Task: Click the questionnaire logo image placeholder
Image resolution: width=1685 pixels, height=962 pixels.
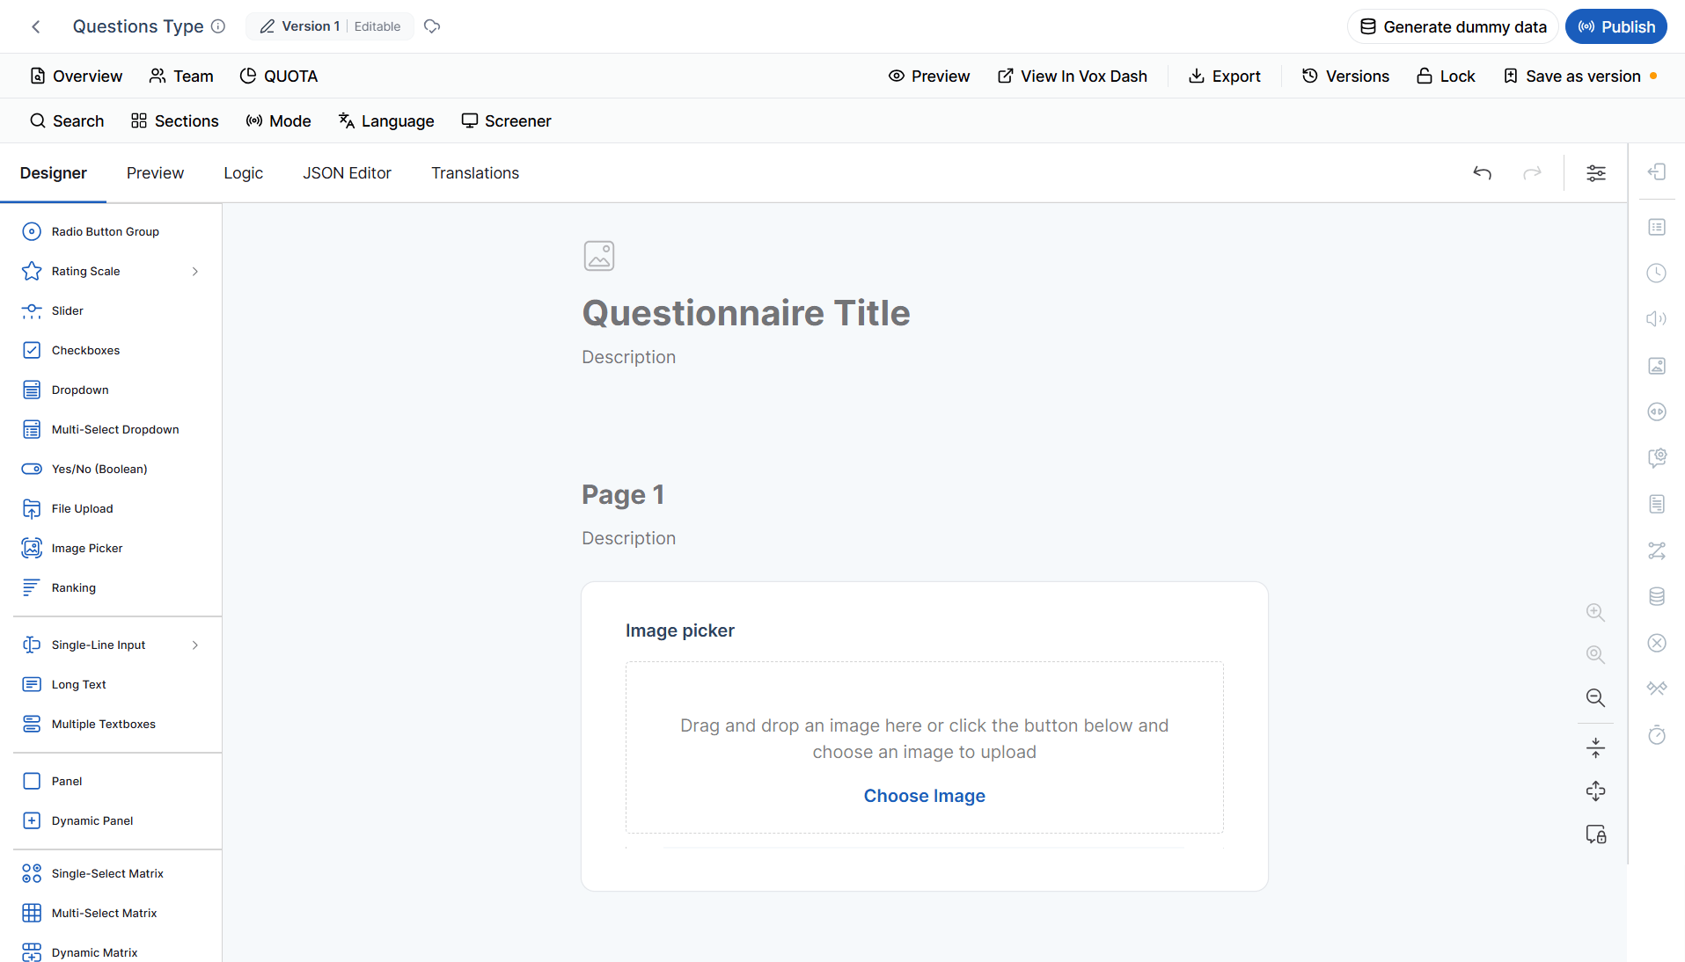Action: click(x=599, y=256)
